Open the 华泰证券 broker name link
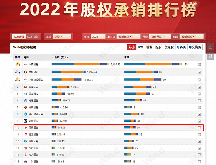 coord(33,87)
